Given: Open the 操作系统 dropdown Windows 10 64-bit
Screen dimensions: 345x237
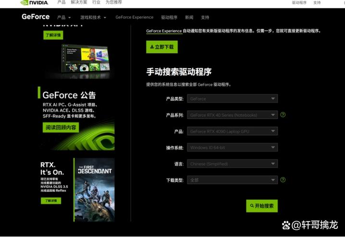Looking at the screenshot, I should coord(233,147).
